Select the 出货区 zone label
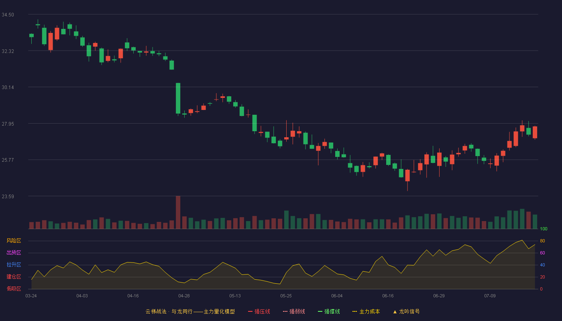The height and width of the screenshot is (321, 562). pos(14,253)
